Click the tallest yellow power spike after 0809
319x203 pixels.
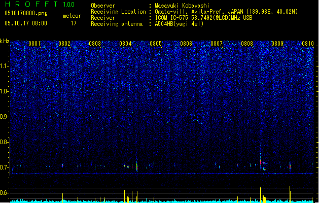point(290,194)
